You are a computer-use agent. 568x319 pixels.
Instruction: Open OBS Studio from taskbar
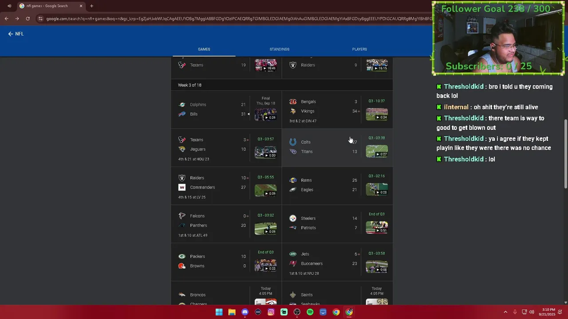pos(297,312)
